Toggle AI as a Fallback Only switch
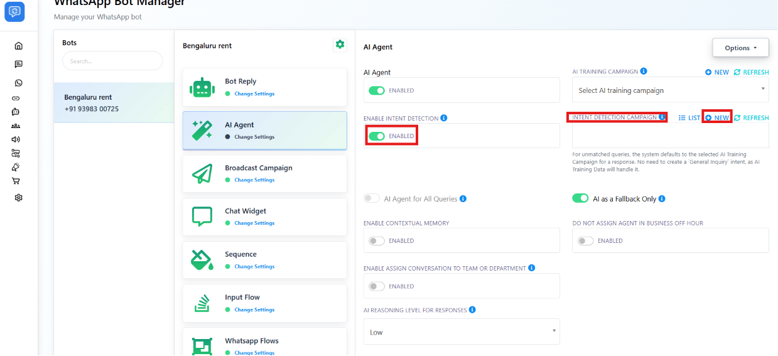Image resolution: width=778 pixels, height=356 pixels. (580, 198)
